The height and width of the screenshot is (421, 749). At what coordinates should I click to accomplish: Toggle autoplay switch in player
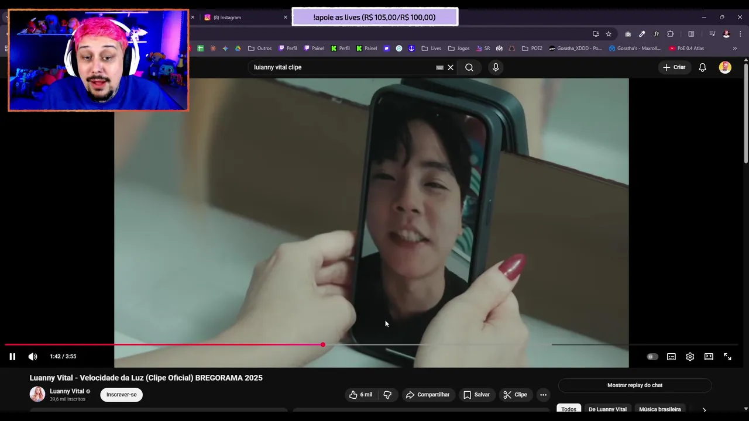tap(652, 357)
